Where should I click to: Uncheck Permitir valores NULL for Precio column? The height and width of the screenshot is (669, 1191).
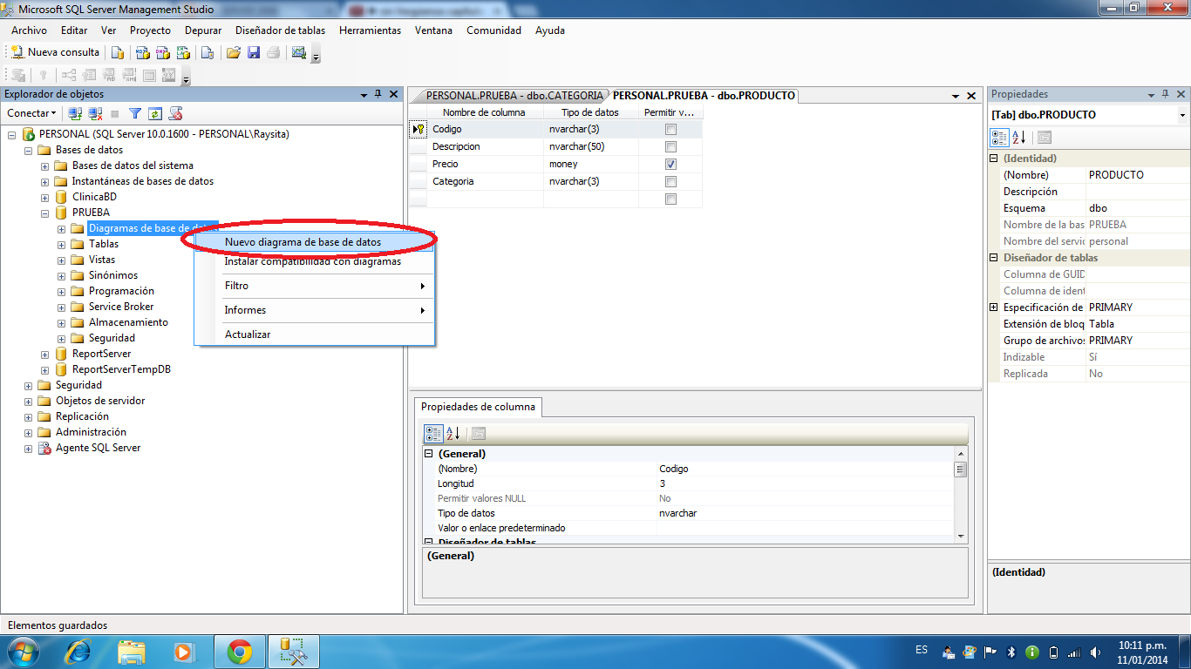tap(670, 164)
